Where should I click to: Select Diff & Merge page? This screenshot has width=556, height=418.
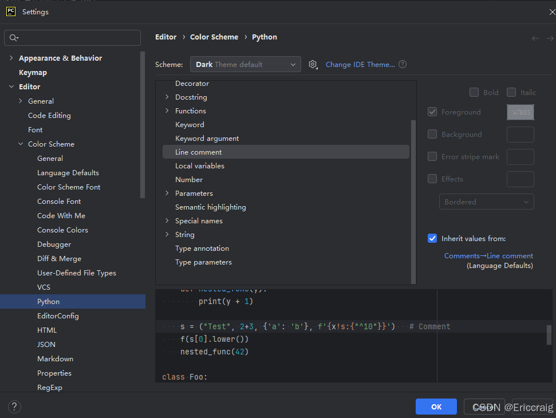coord(59,258)
